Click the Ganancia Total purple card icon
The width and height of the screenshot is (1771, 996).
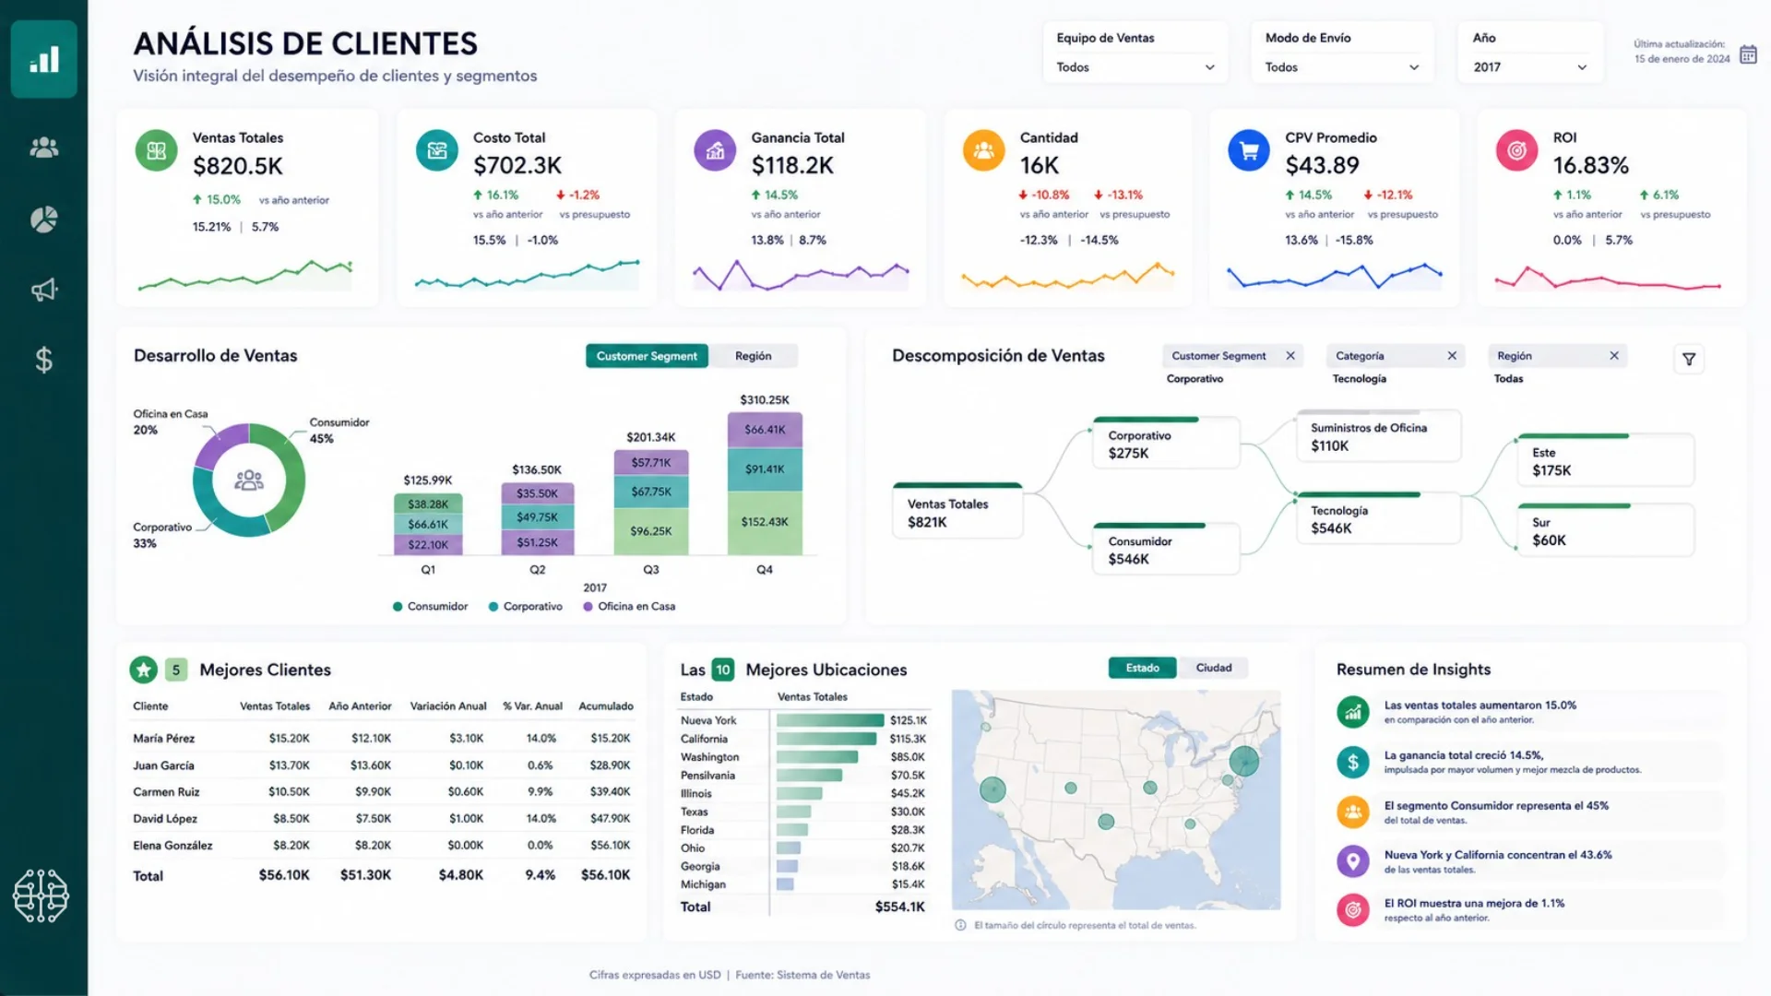click(x=715, y=150)
